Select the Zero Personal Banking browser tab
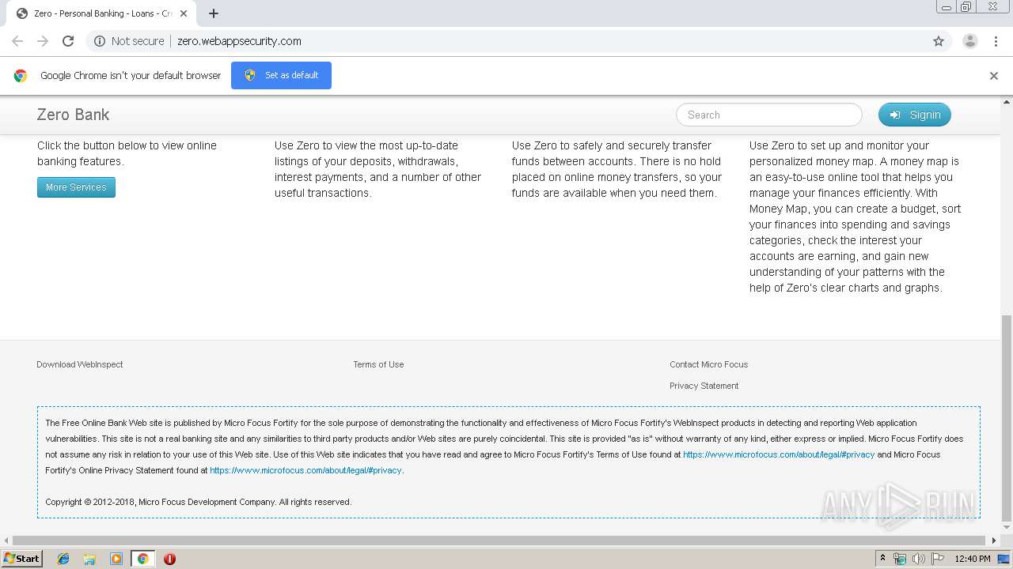The width and height of the screenshot is (1013, 569). point(101,13)
